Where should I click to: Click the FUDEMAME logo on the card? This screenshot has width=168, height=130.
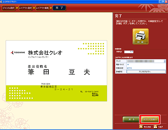pos(18,52)
